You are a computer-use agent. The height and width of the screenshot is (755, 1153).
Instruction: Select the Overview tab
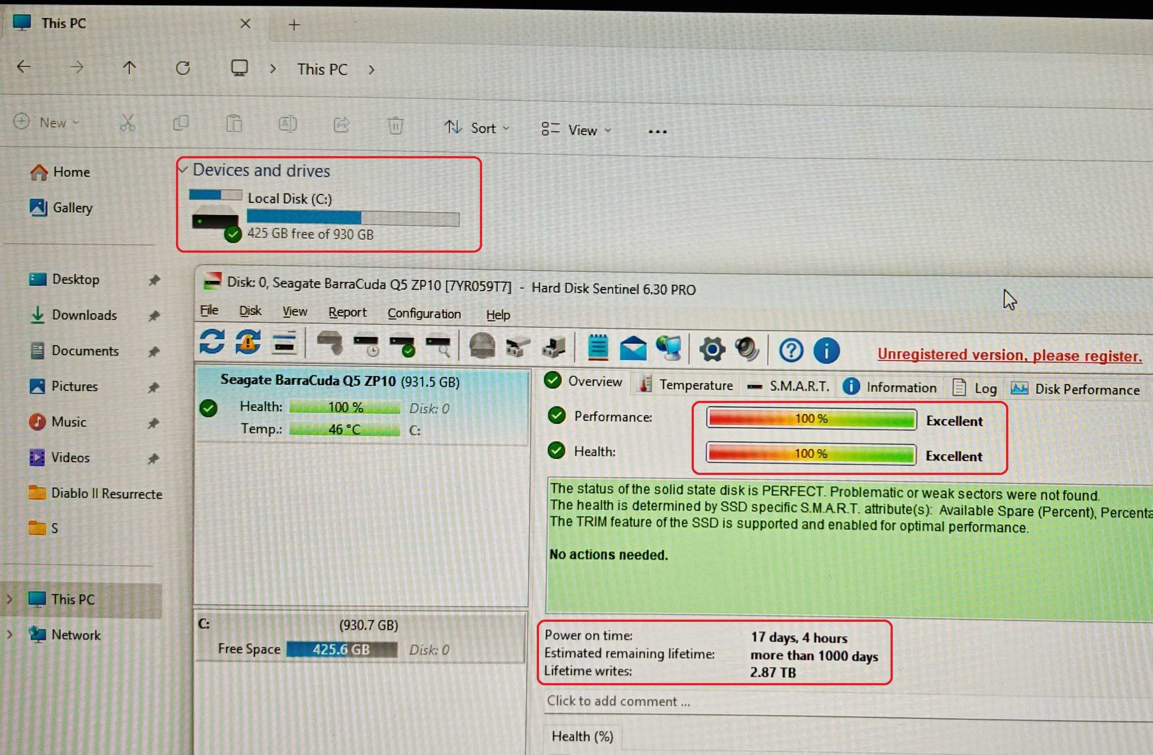583,381
